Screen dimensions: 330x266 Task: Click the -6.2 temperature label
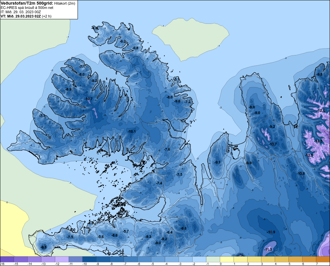point(123,41)
